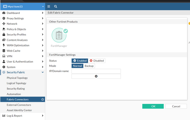Click the plus icon to add IP/Domain entry

(96, 76)
